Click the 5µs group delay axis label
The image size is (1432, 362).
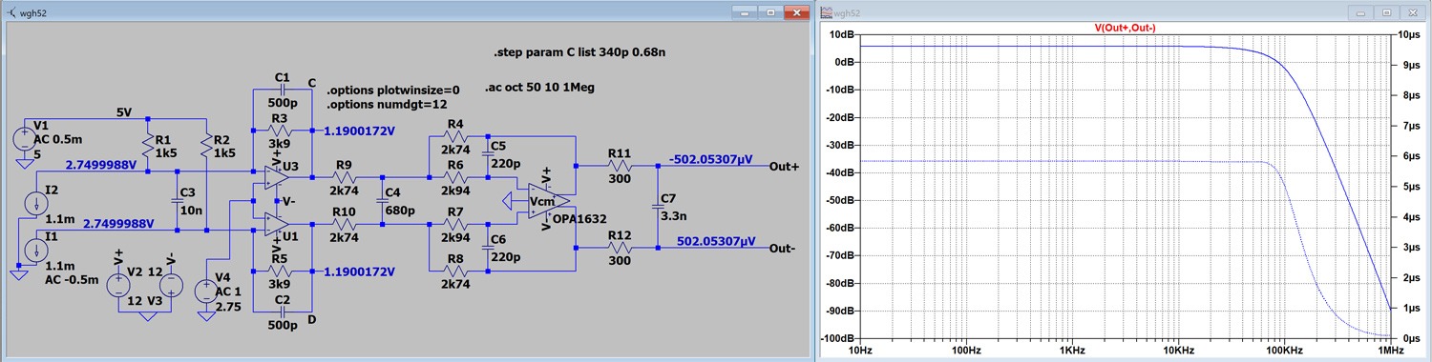pos(1407,187)
